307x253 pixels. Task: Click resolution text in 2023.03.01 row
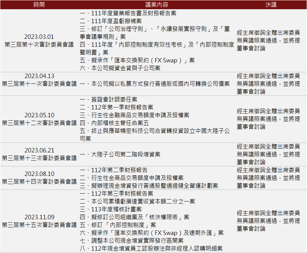click(268, 41)
